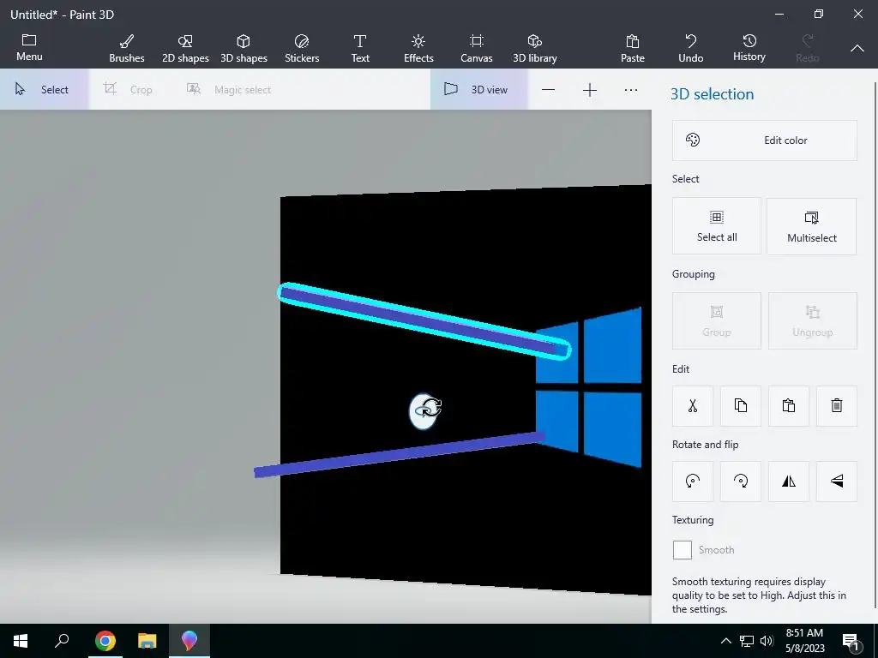Image resolution: width=878 pixels, height=658 pixels.
Task: Switch to 2D shapes tab
Action: [185, 48]
